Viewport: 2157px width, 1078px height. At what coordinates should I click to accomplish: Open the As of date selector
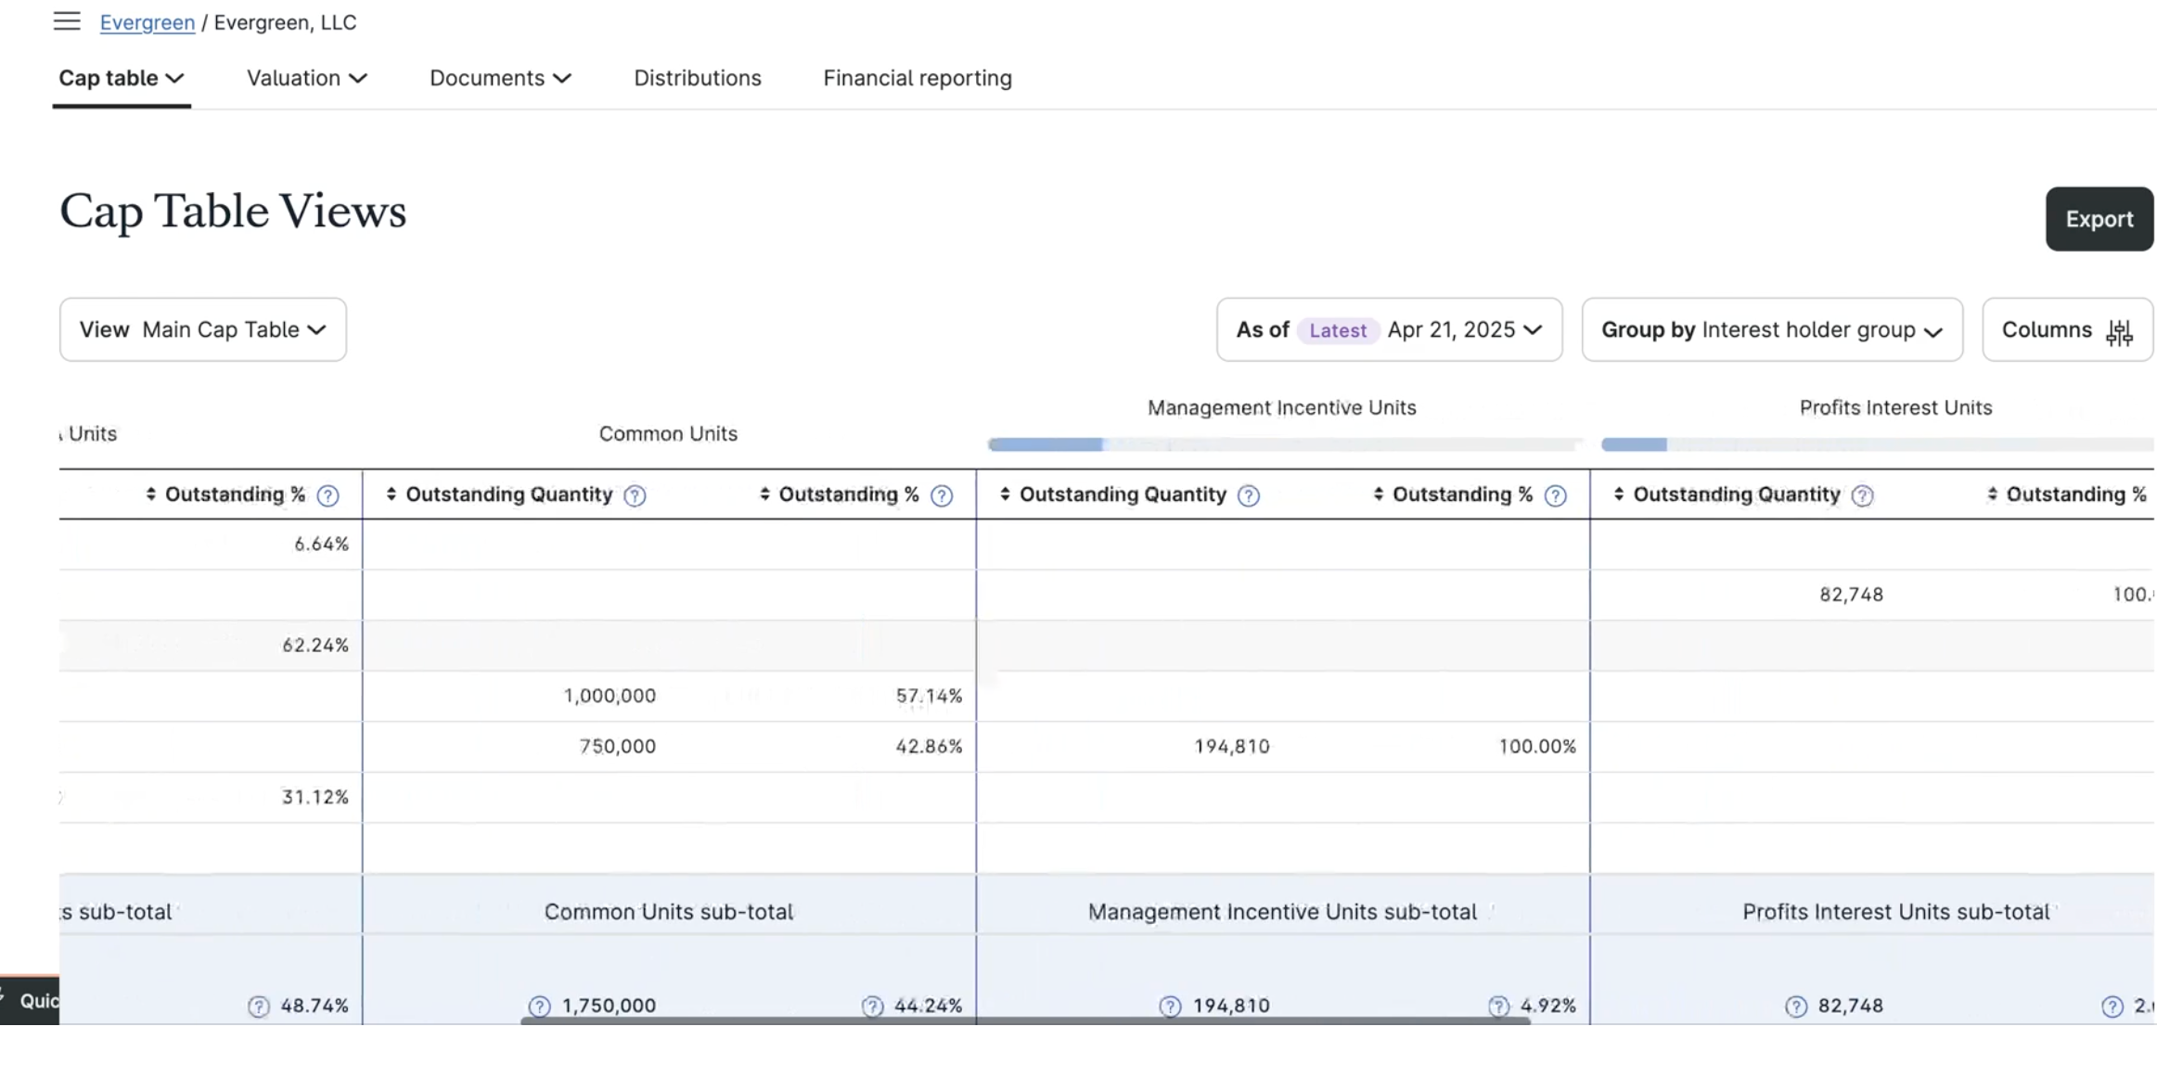coord(1389,329)
